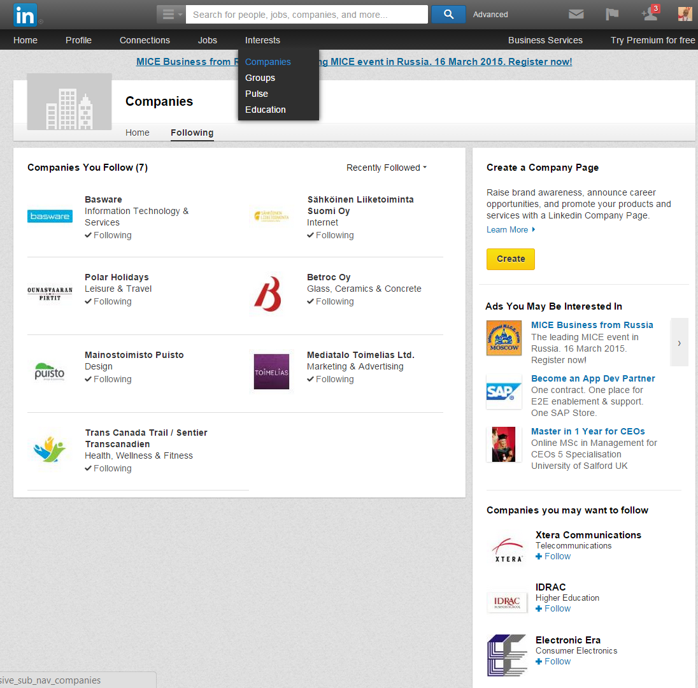Show next ads with the chevron arrow
The height and width of the screenshot is (688, 698).
click(x=680, y=343)
